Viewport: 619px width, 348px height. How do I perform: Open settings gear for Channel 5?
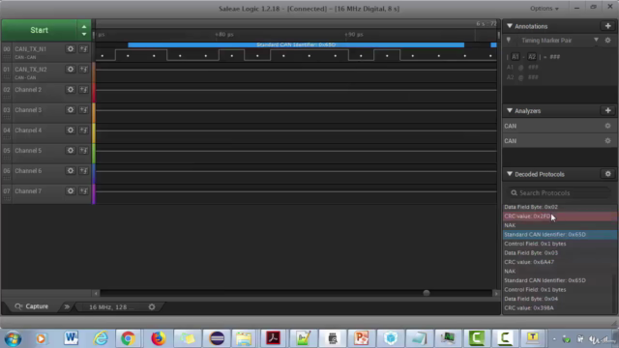(x=71, y=151)
